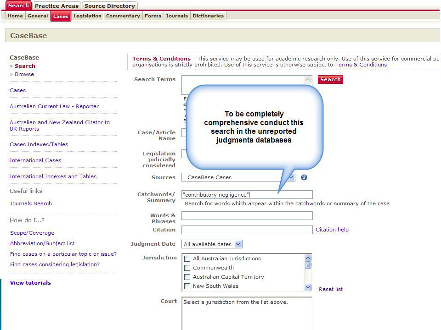Click the jurisdiction list scrollbar thumb
441x330 pixels.
click(308, 265)
